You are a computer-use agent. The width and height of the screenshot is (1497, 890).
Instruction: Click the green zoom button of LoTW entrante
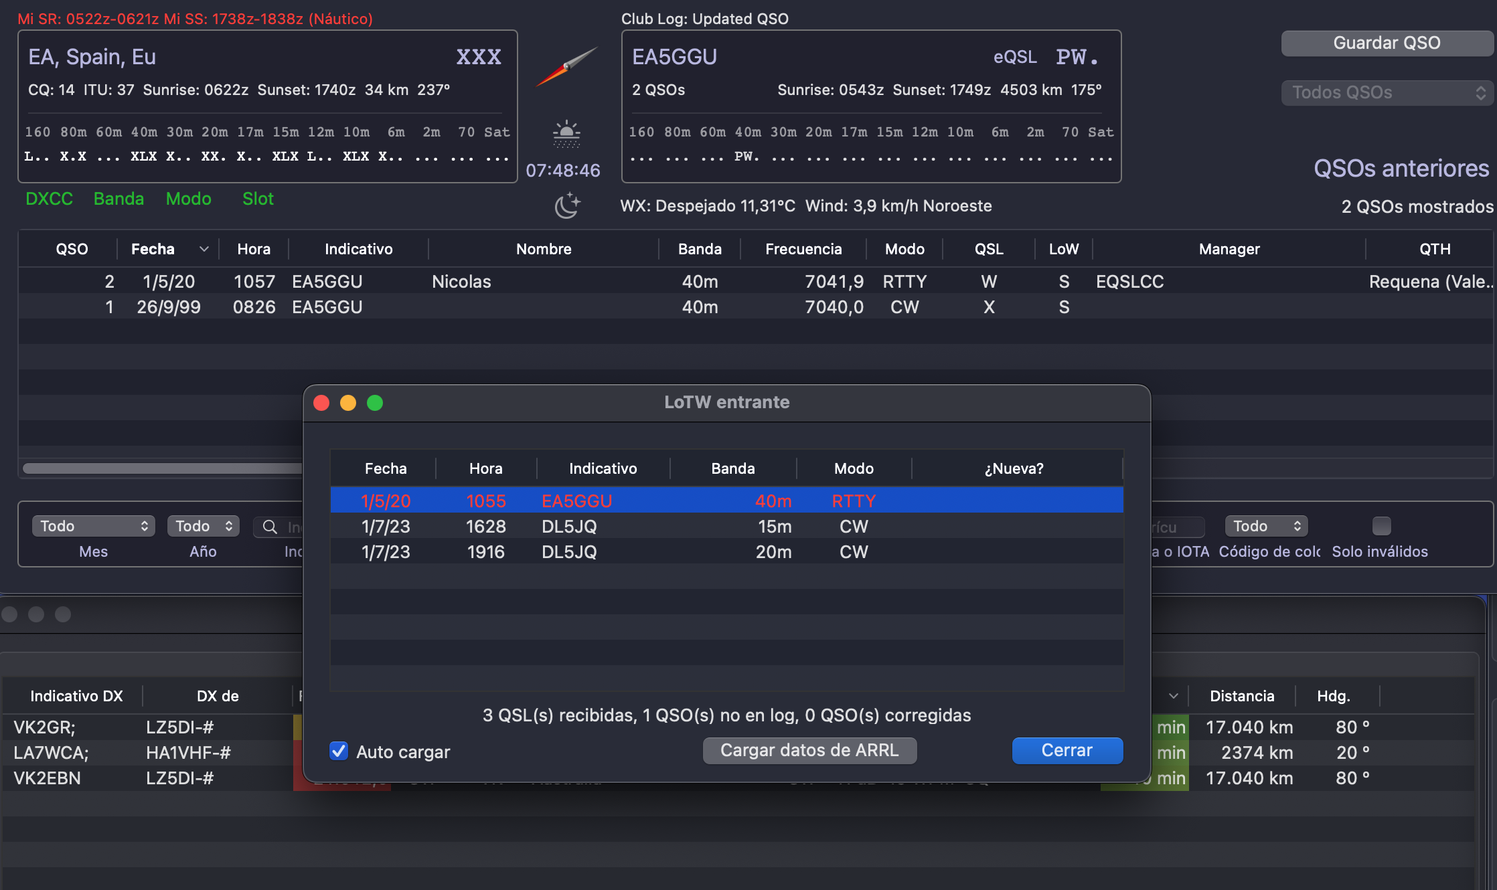coord(375,403)
